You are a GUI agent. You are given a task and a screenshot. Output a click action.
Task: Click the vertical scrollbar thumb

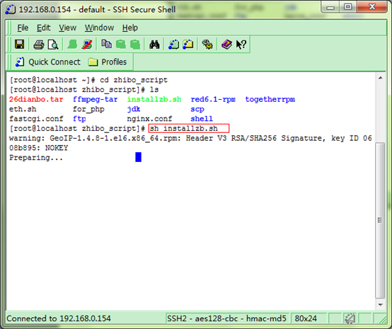point(380,220)
